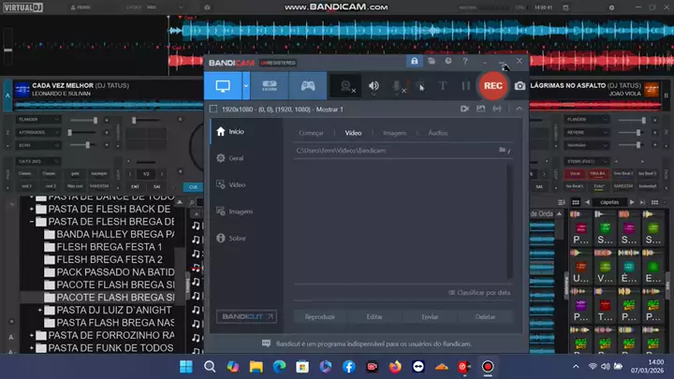
Task: Toggle the microphone recording icon
Action: [x=397, y=86]
